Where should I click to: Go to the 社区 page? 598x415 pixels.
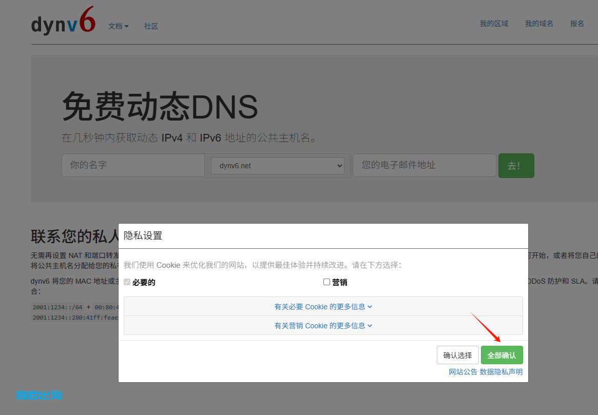click(x=151, y=26)
